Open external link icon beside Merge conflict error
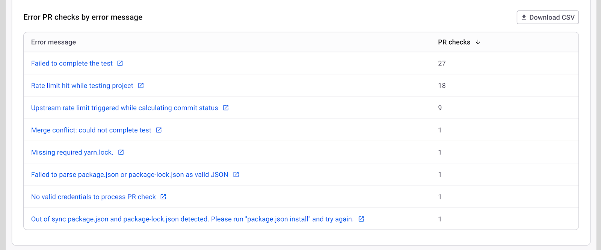The width and height of the screenshot is (601, 250). [159, 130]
